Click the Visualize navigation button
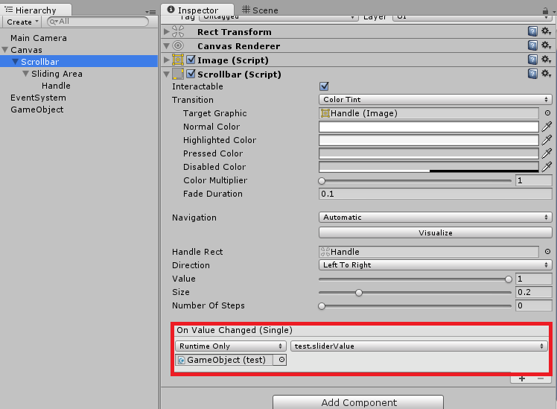 (x=435, y=232)
